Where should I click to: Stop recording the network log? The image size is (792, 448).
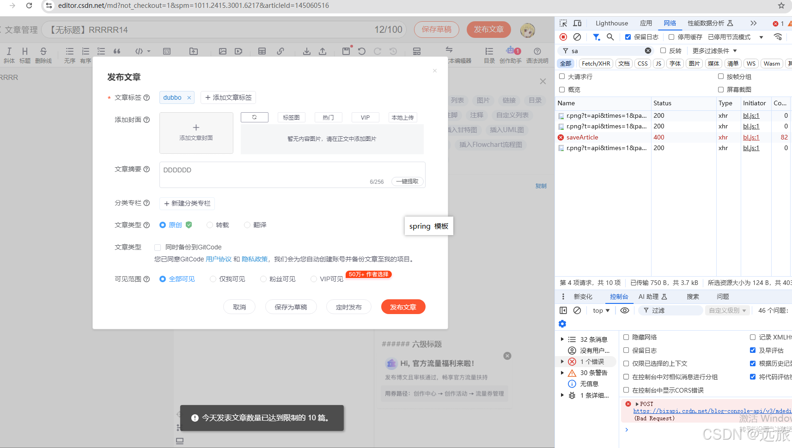pos(563,37)
